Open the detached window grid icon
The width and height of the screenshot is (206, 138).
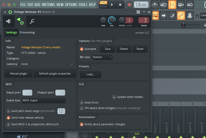coord(138,12)
